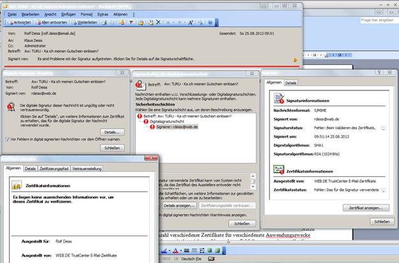This screenshot has height=263, width=399.
Task: Select Digitalsignaturschicht tree item
Action: [166, 122]
